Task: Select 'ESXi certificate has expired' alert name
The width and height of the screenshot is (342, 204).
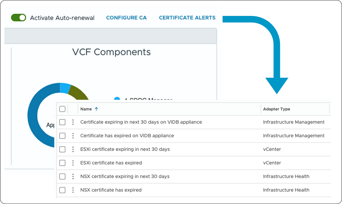Action: 111,163
